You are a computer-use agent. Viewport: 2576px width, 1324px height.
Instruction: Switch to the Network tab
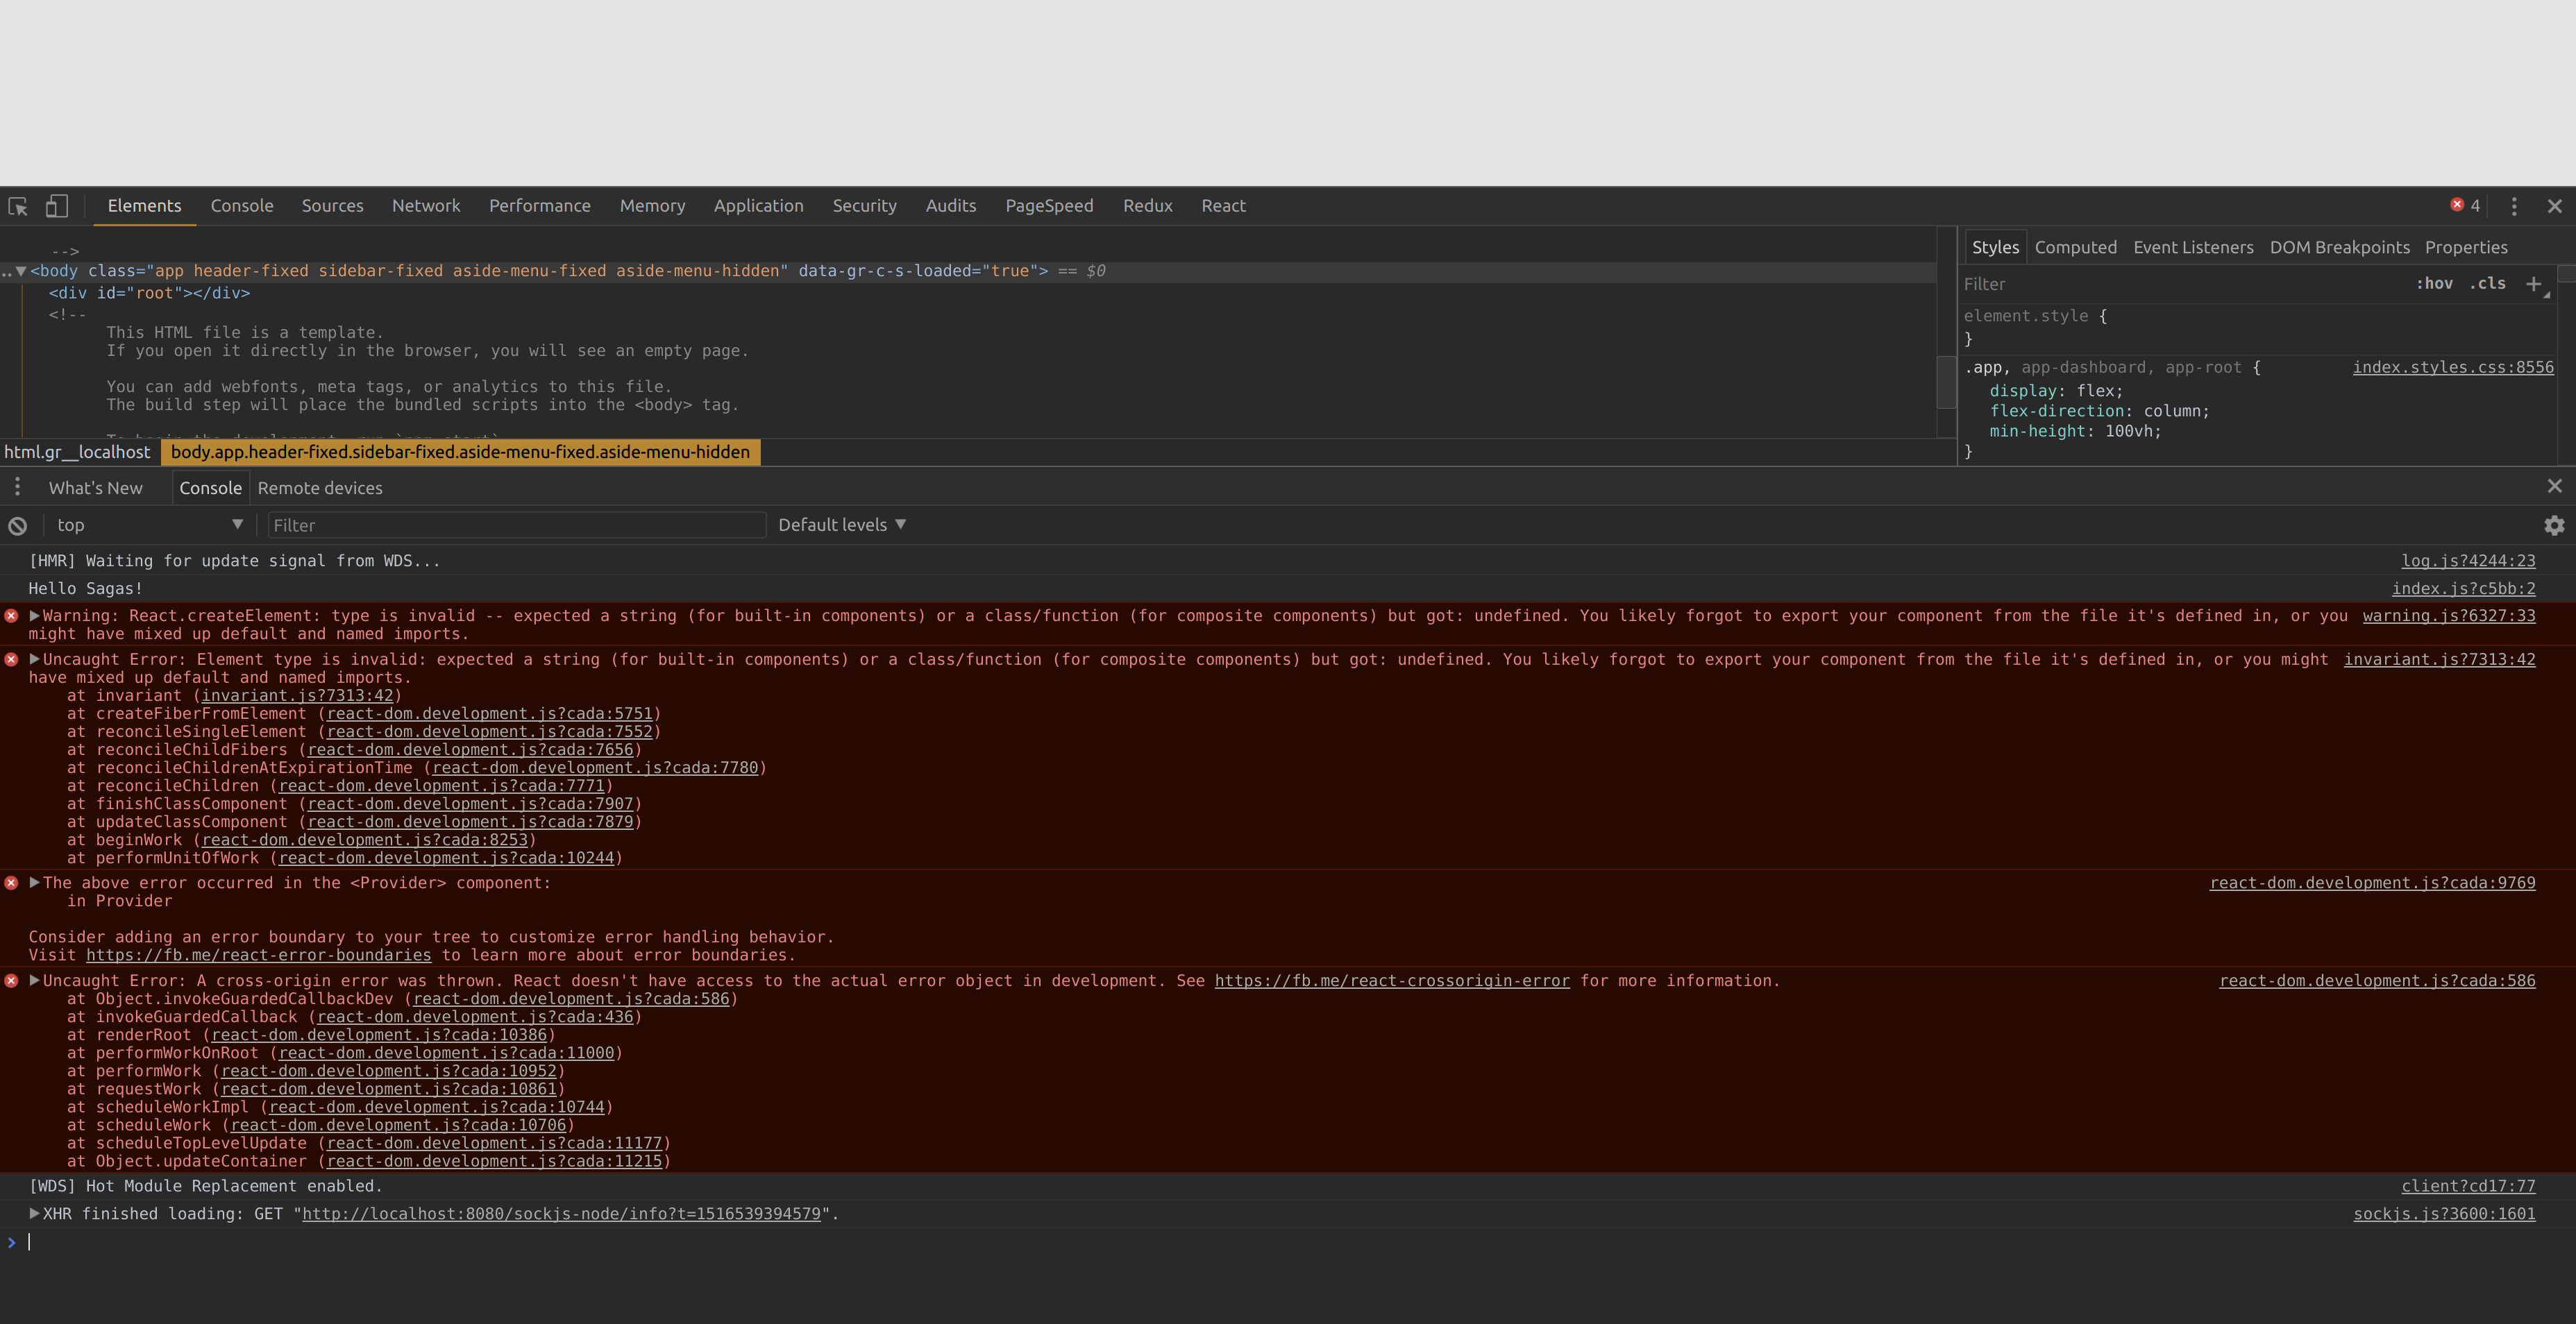pos(426,206)
